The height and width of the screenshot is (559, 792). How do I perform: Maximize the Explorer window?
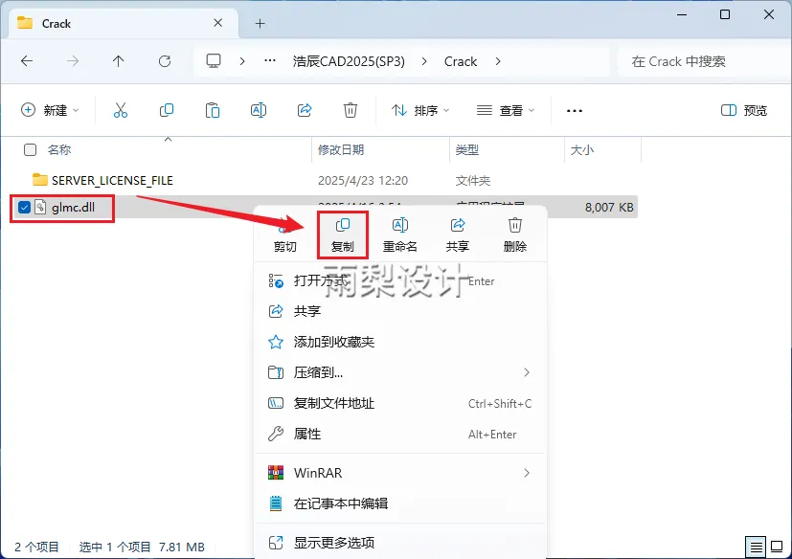coord(725,14)
